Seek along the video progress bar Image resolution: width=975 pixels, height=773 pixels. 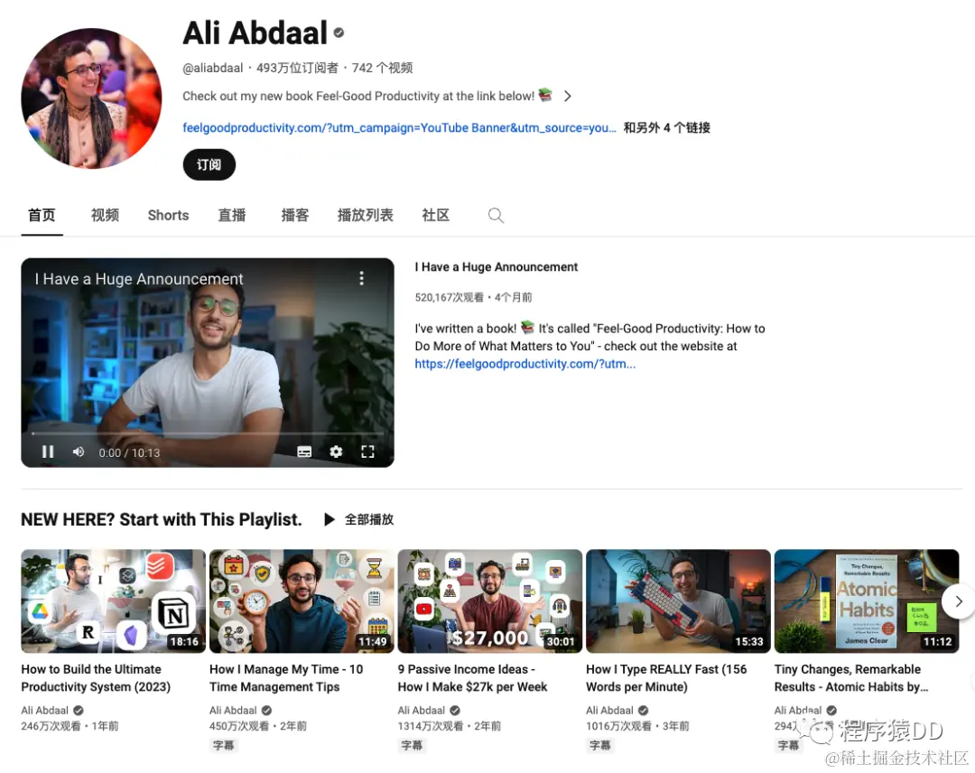coord(207,433)
